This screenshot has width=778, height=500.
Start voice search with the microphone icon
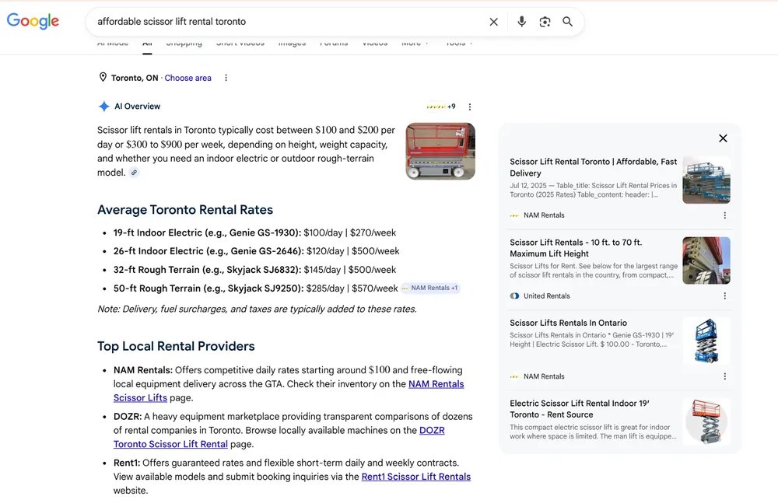tap(521, 22)
